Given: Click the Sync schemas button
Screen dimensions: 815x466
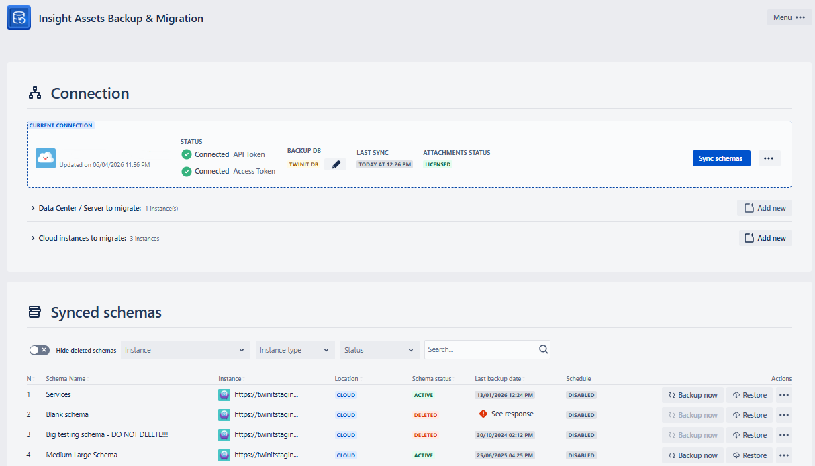Looking at the screenshot, I should 721,158.
